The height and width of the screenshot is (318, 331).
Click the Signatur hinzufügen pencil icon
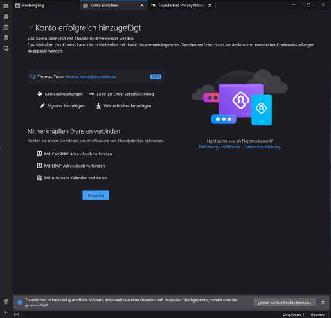tap(42, 105)
